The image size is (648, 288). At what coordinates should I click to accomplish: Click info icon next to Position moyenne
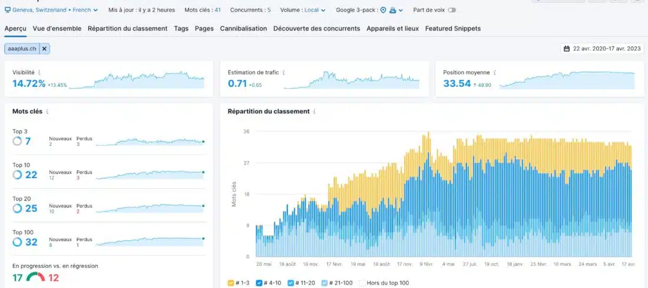click(x=494, y=73)
